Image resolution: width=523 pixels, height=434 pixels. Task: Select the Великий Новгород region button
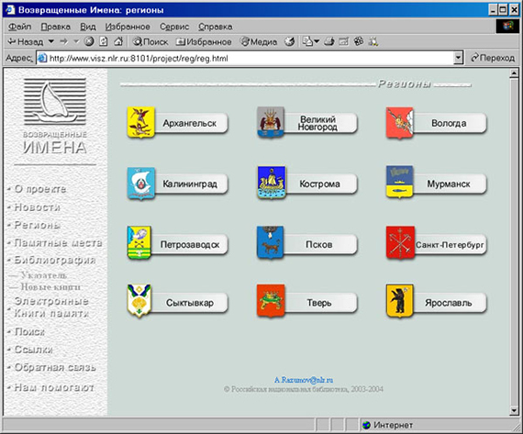coord(320,124)
